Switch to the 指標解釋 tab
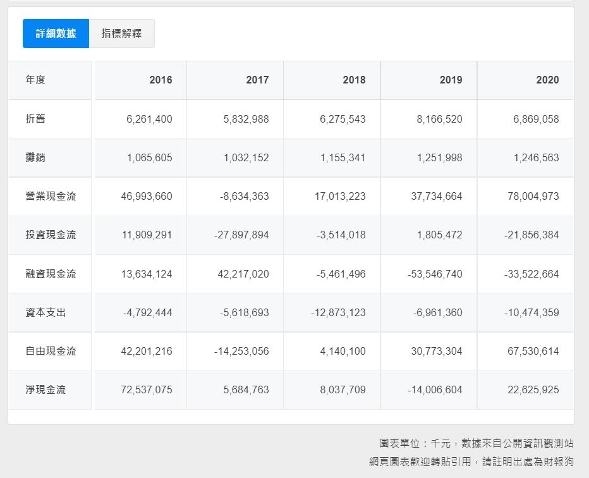 (121, 34)
